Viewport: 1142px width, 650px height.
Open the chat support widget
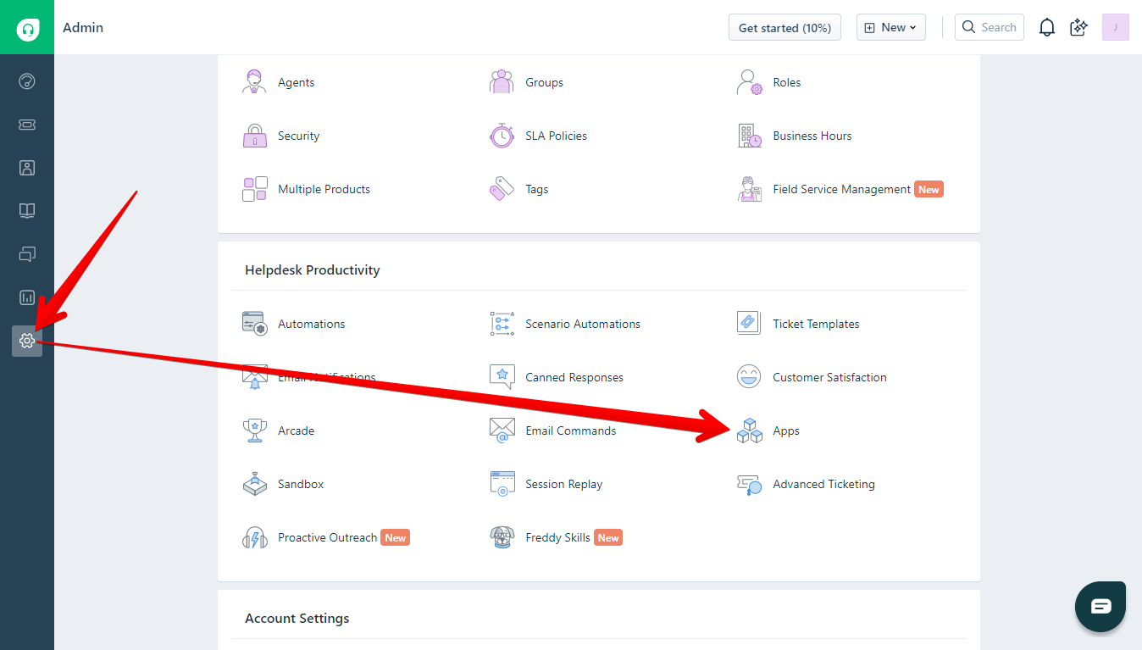pyautogui.click(x=1100, y=607)
